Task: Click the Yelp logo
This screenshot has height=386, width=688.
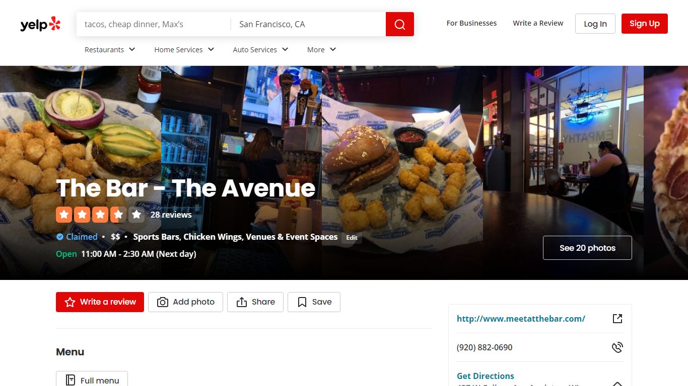Action: (40, 24)
